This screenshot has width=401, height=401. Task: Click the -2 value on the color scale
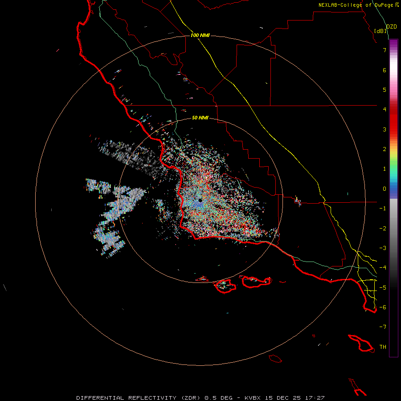pyautogui.click(x=383, y=229)
